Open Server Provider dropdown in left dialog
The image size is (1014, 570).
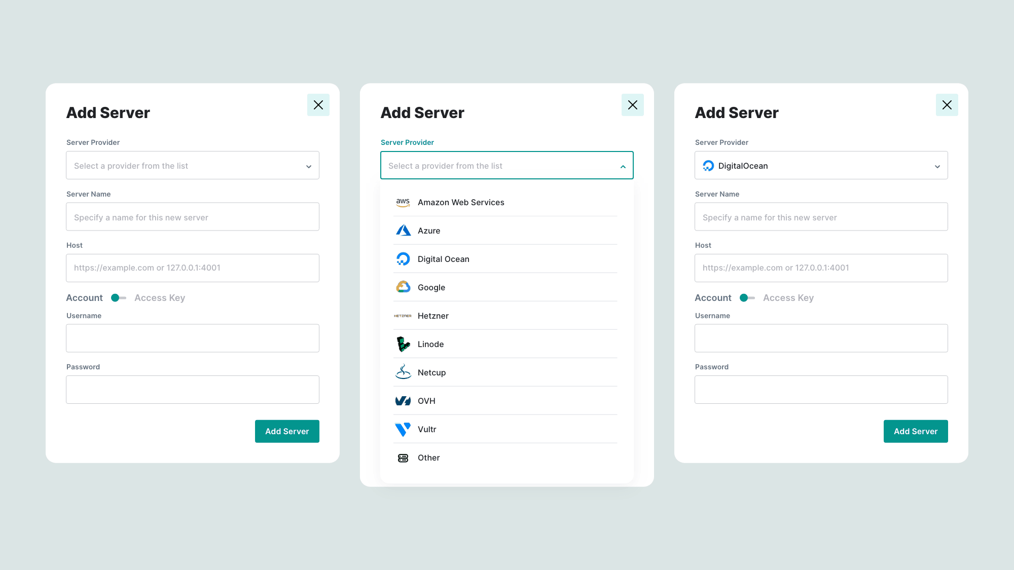193,165
